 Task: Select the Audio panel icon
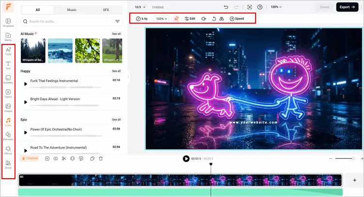[x=8, y=122]
